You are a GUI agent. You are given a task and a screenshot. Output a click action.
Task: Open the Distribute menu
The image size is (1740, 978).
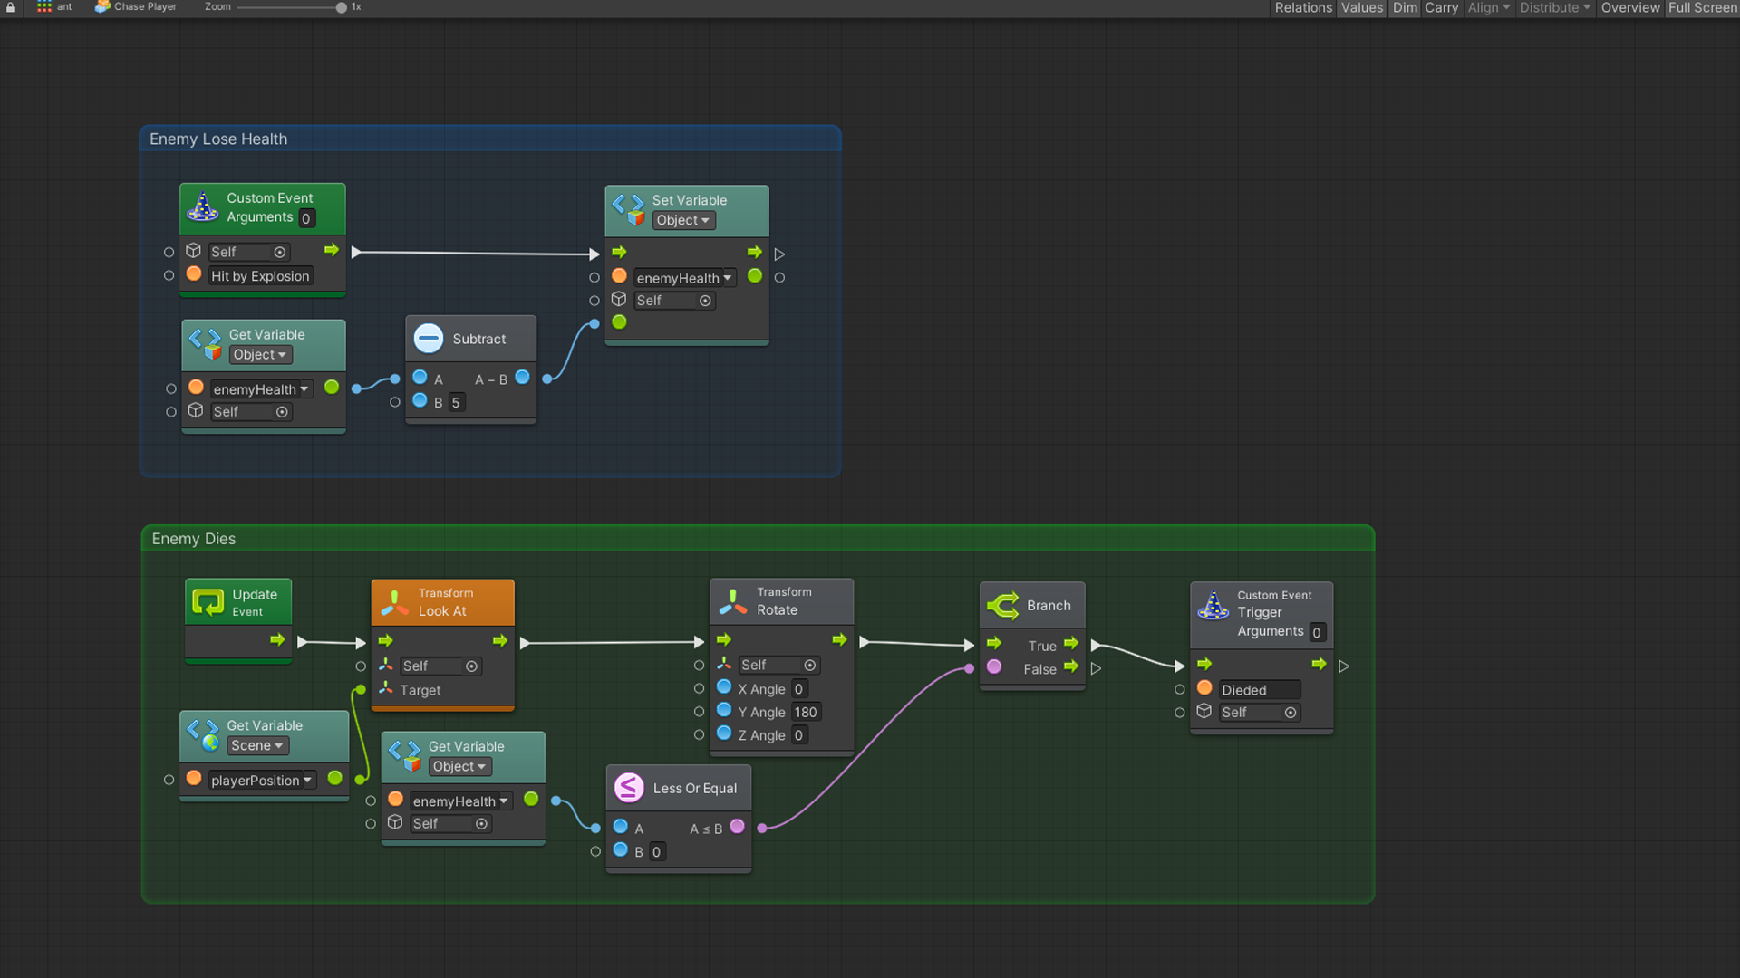click(x=1555, y=7)
